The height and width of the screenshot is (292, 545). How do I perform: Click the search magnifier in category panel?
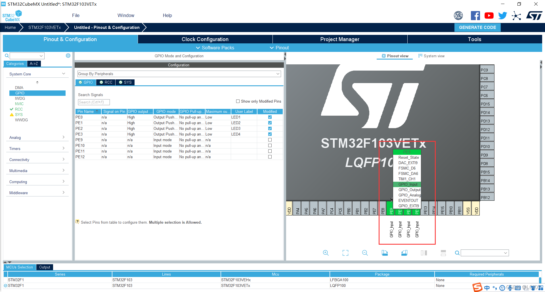[x=7, y=56]
